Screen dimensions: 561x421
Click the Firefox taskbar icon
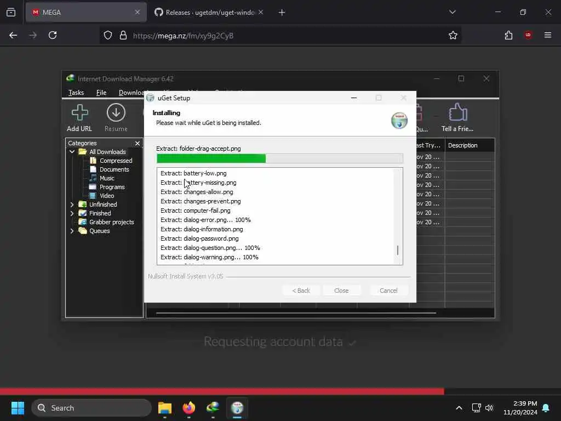(189, 408)
